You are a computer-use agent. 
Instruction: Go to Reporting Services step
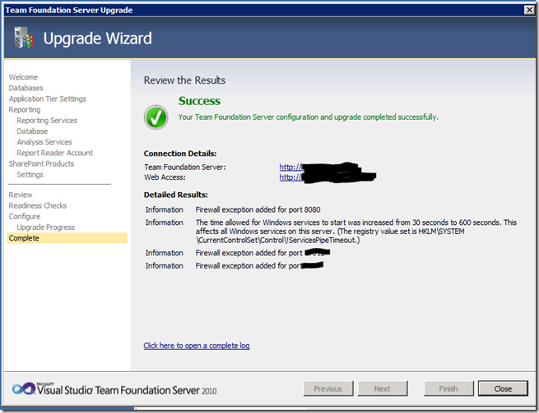point(47,121)
